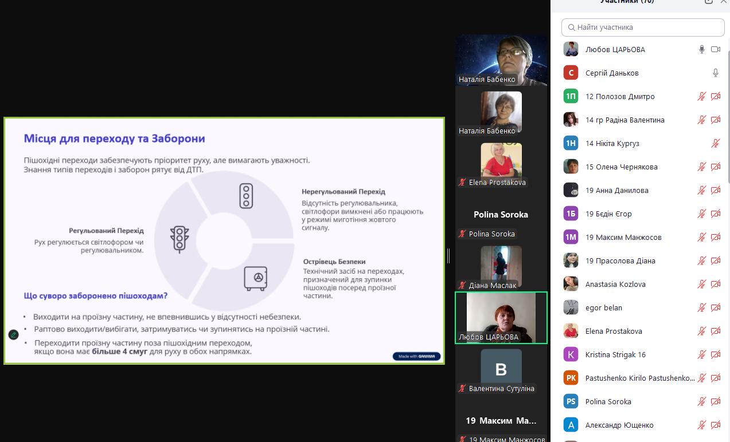Image resolution: width=730 pixels, height=442 pixels.
Task: Click the green annotation pencil icon on slide
Action: (14, 335)
